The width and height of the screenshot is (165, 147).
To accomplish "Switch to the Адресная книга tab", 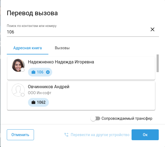I will 27,48.
